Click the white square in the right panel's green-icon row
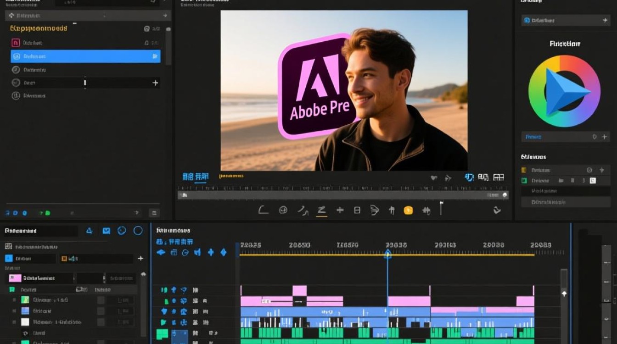The width and height of the screenshot is (617, 344). click(x=593, y=181)
